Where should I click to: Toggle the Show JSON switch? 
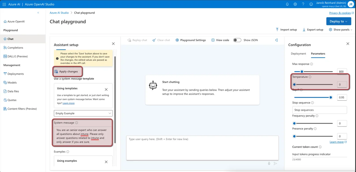237,40
